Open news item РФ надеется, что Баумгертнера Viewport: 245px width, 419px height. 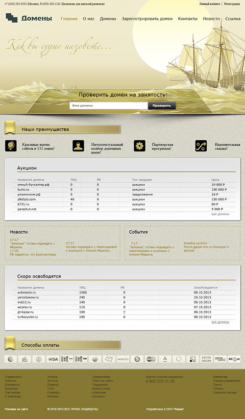point(33,255)
